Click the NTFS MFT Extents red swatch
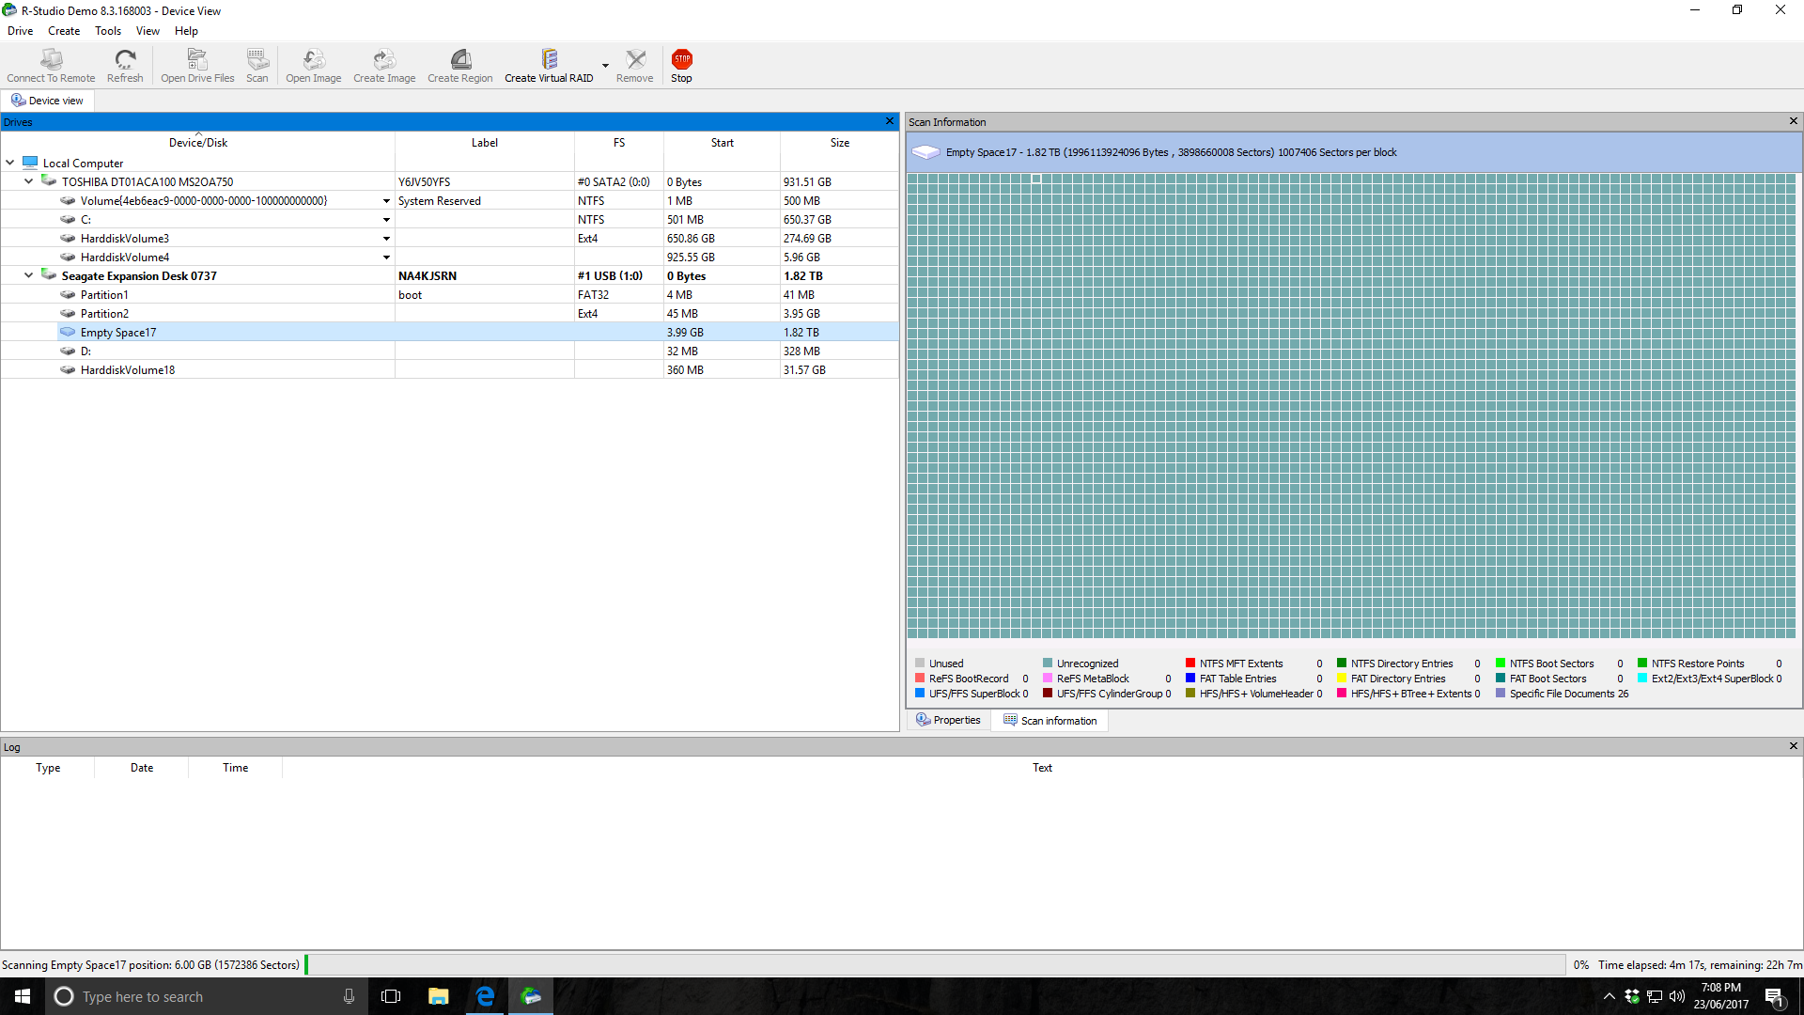 click(1190, 664)
